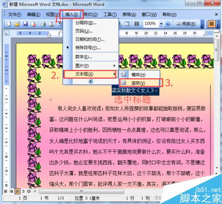This screenshot has height=204, width=222.
Task: Choose 分隔符(B)... from Insert menu
Action: pyautogui.click(x=91, y=23)
